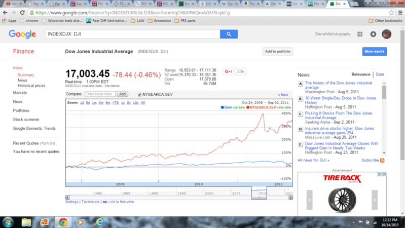This screenshot has height=228, width=405.
Task: Set chart zoom to All
Action: point(143,103)
